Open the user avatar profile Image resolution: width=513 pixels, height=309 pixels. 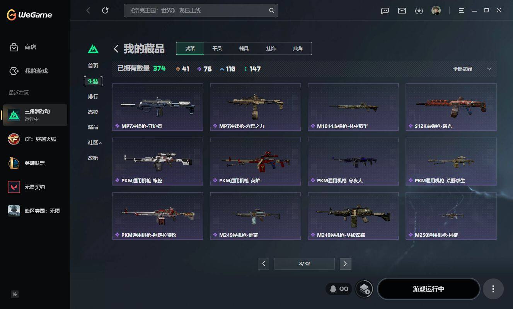(436, 10)
